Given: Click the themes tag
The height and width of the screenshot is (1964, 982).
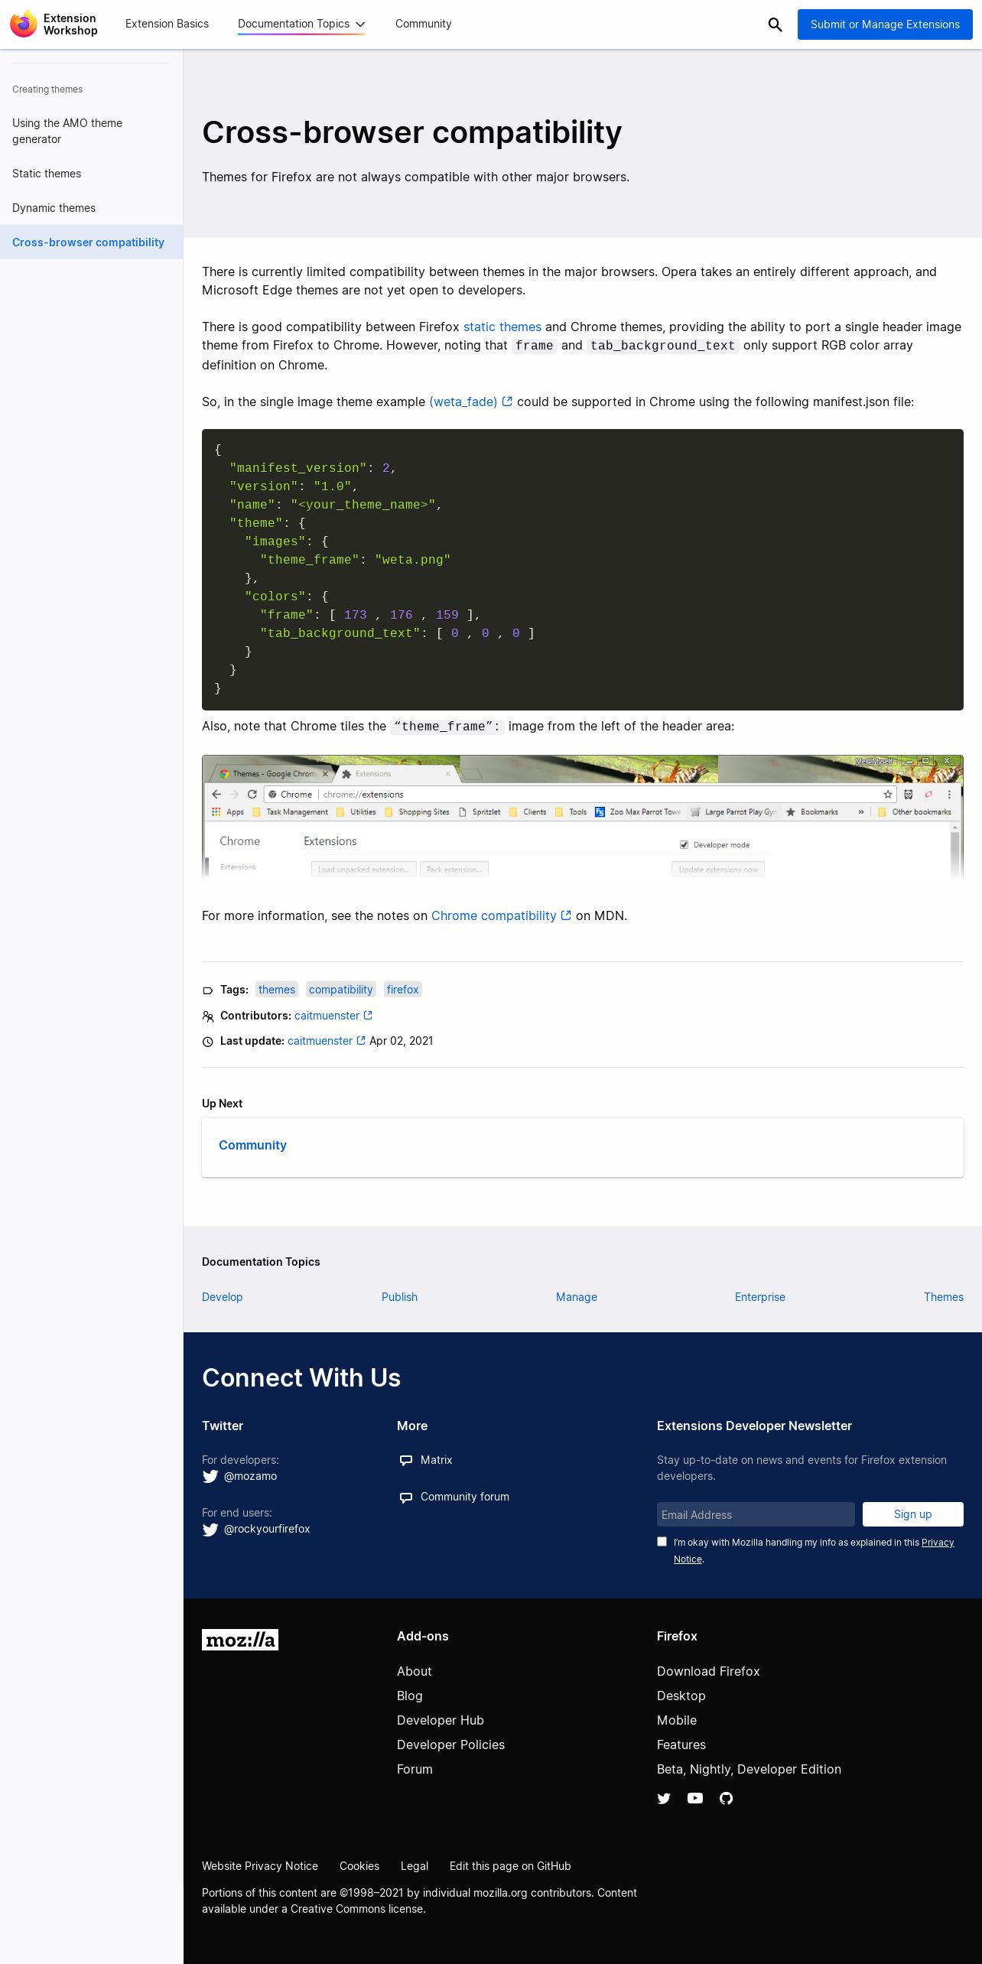Looking at the screenshot, I should (x=277, y=990).
